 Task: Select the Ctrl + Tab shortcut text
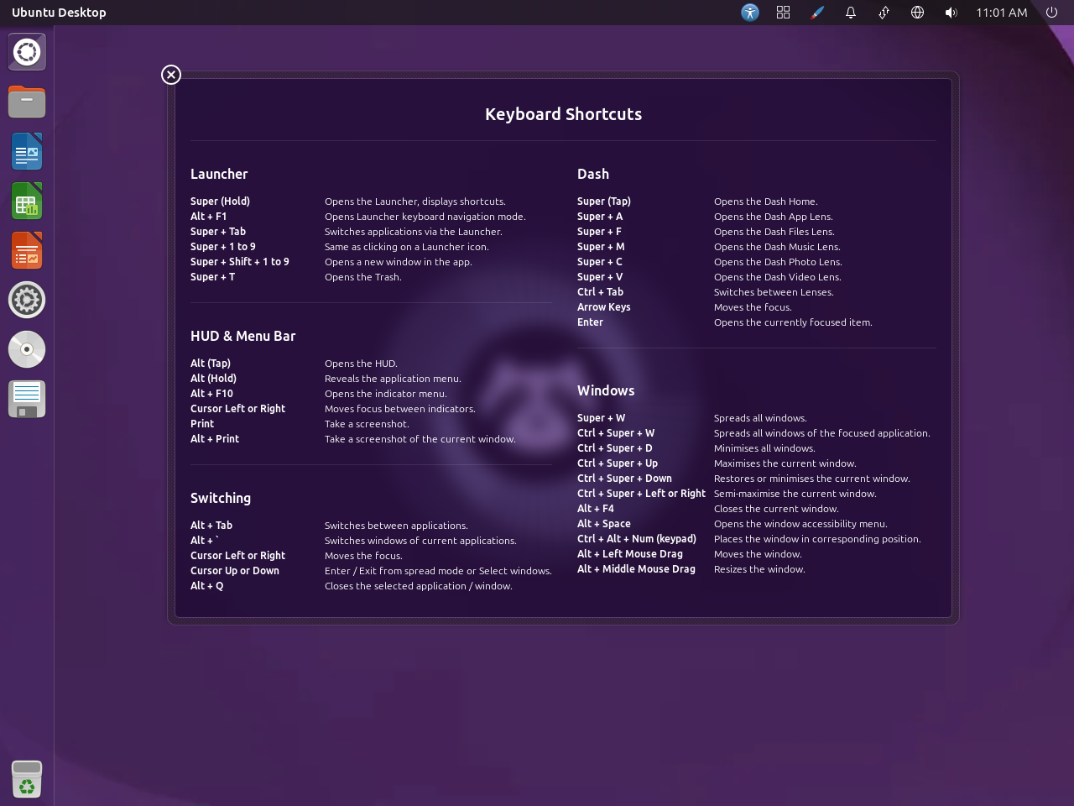point(600,292)
